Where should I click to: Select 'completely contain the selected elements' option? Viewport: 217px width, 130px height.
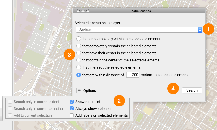coord(78,46)
